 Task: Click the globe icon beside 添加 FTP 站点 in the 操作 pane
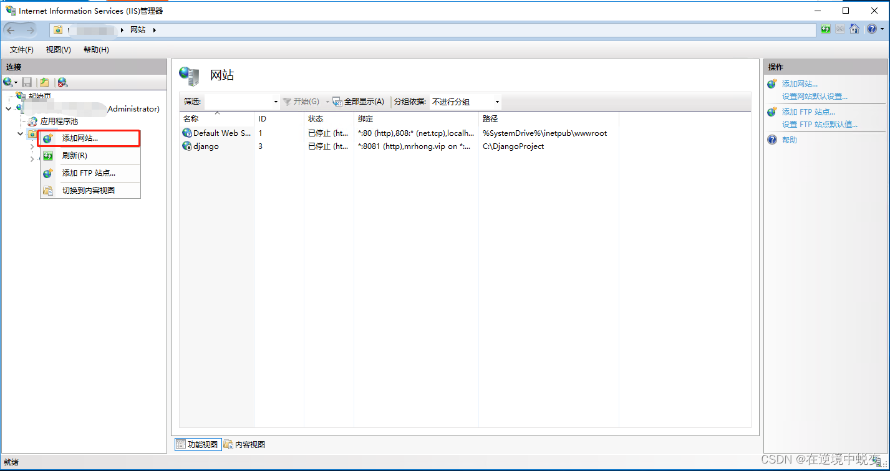click(x=772, y=112)
